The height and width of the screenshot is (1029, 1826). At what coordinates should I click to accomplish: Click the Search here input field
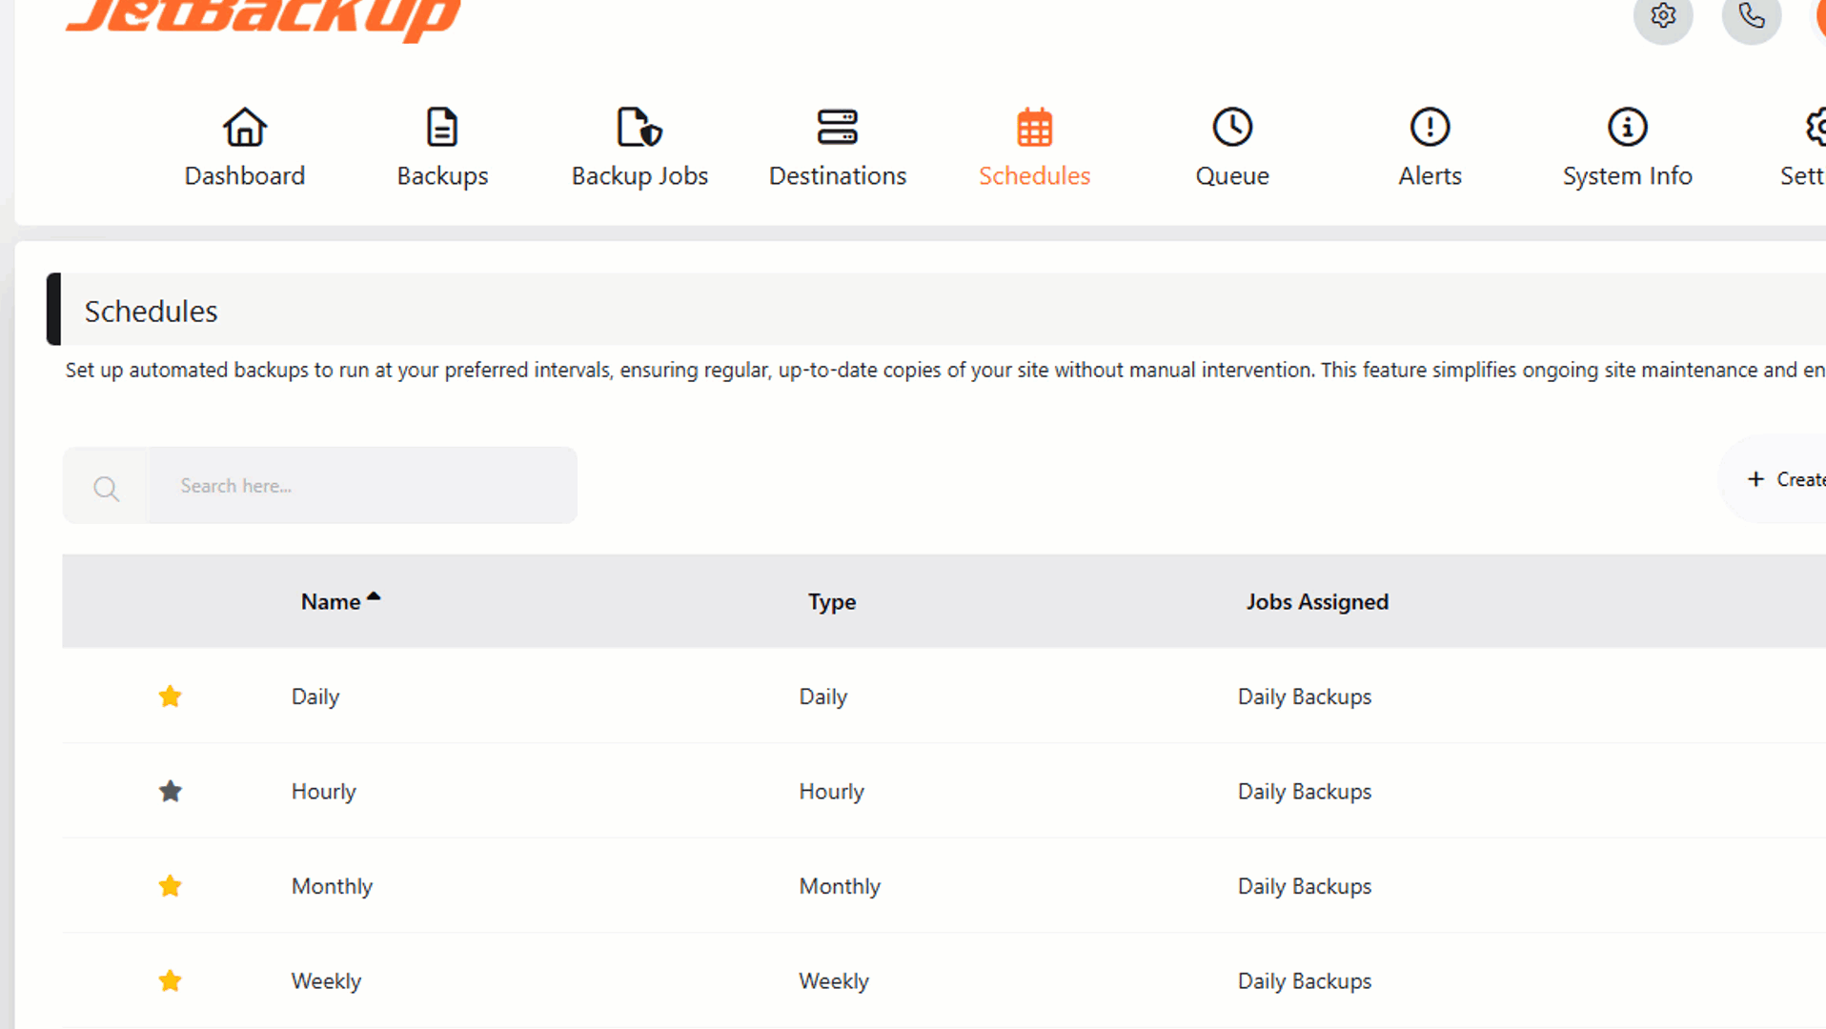click(x=362, y=486)
